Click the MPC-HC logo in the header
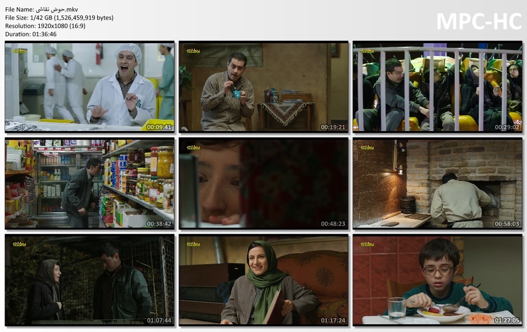This screenshot has height=332, width=527. pos(479,22)
